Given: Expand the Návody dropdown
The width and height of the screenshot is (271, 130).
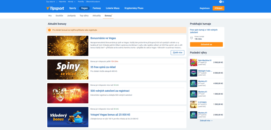Looking at the screenshot, I should [72, 1].
